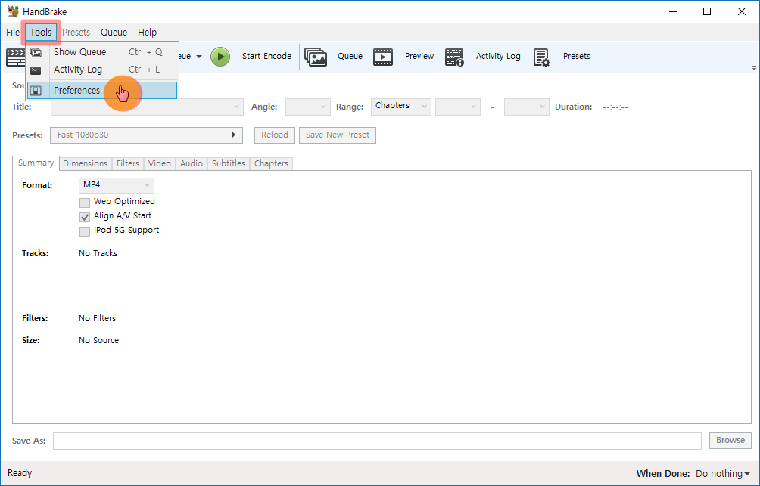Open the range start chapter dropdown

457,107
